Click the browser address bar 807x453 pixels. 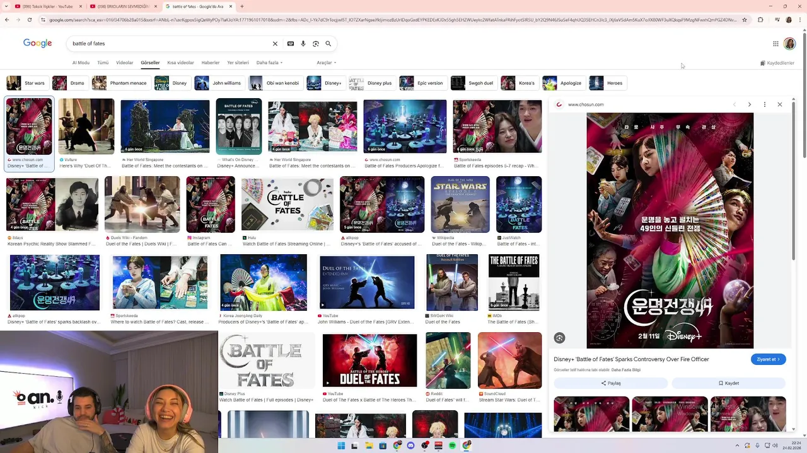[391, 20]
